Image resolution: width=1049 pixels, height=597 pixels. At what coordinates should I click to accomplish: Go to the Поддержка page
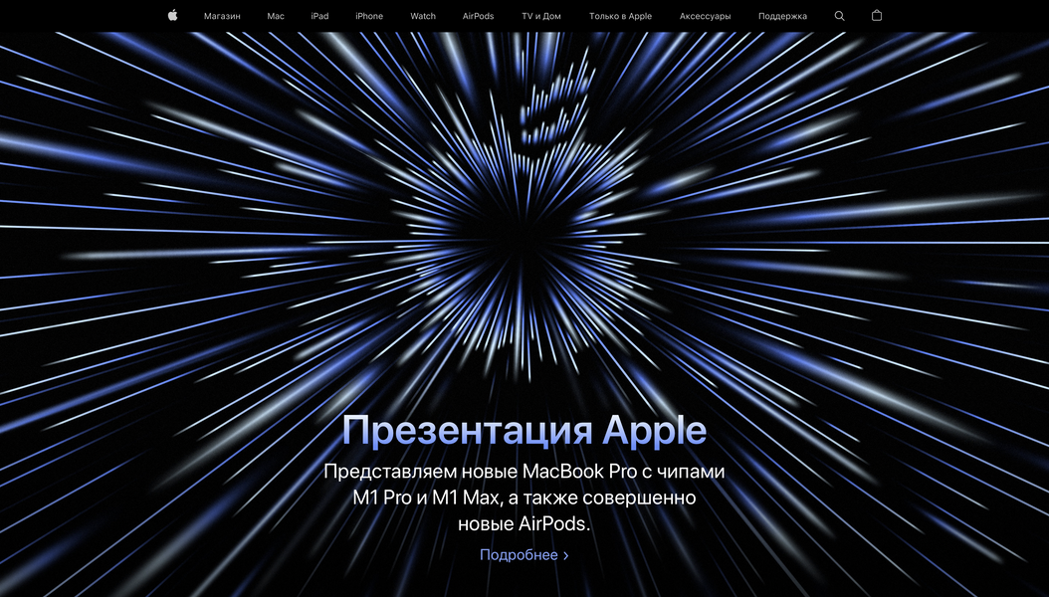[782, 16]
